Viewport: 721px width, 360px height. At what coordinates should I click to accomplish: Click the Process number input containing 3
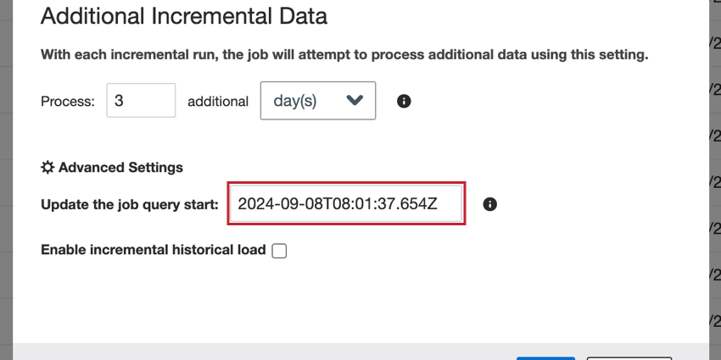141,100
